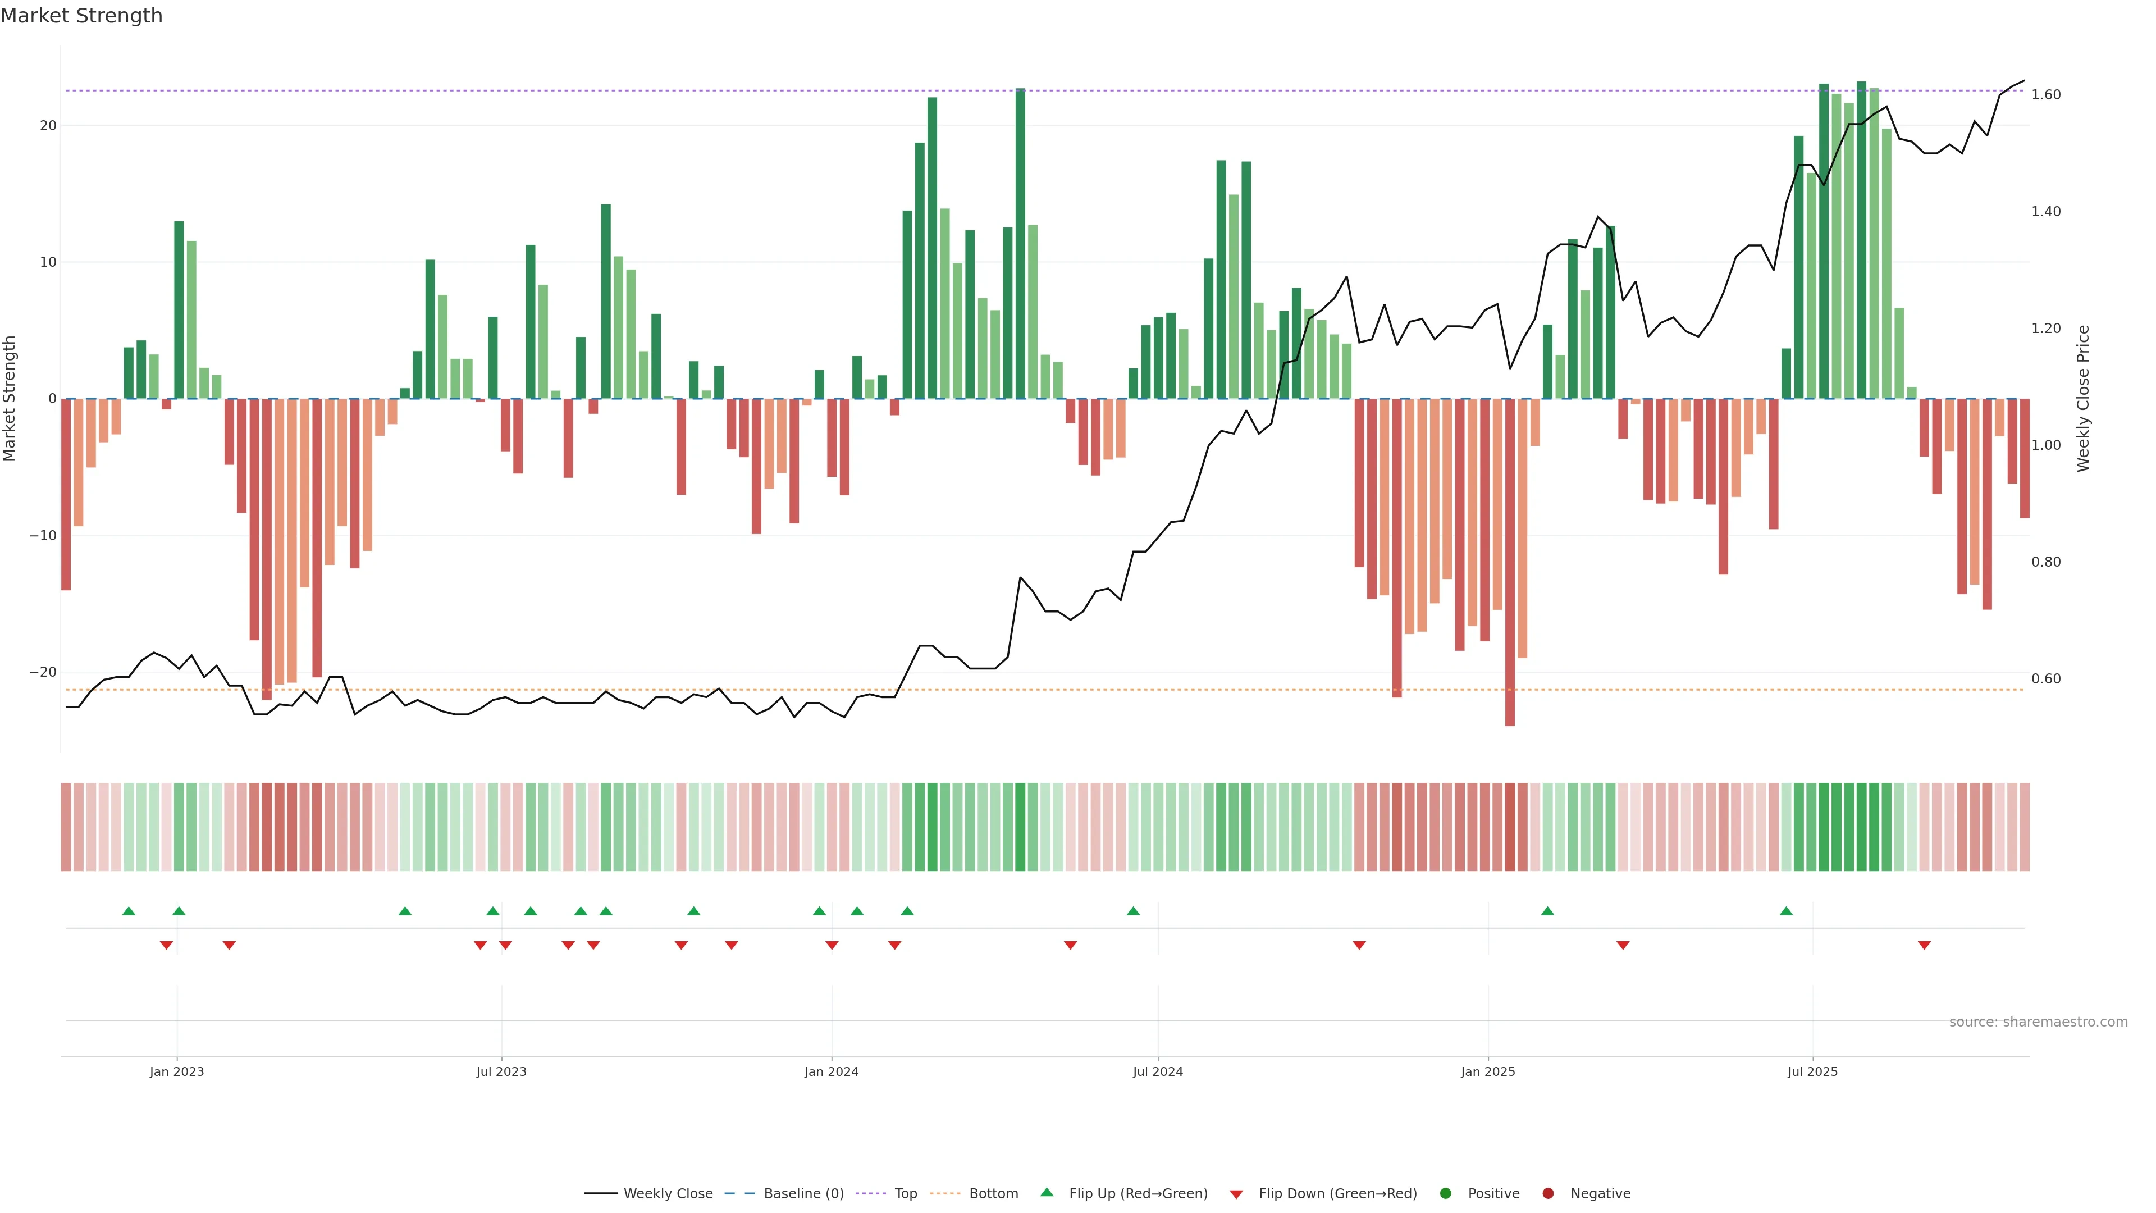
Task: Click the Market Strength chart title
Action: click(81, 16)
